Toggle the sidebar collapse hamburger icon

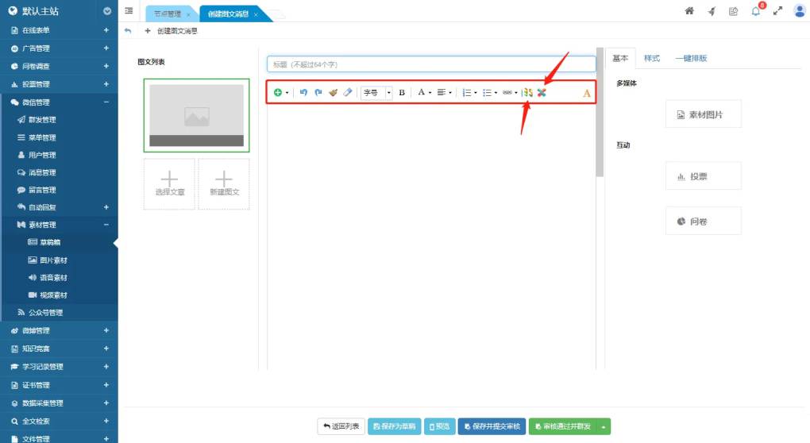(x=129, y=11)
